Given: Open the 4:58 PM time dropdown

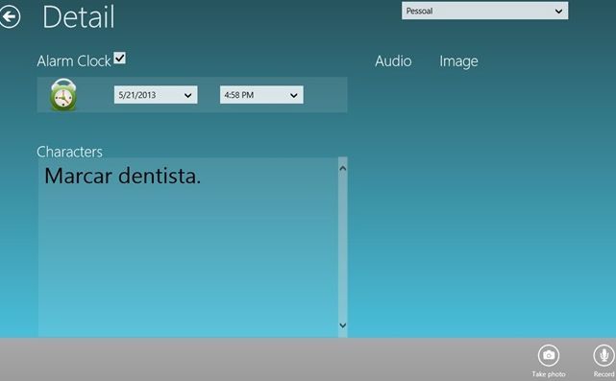Looking at the screenshot, I should [261, 95].
